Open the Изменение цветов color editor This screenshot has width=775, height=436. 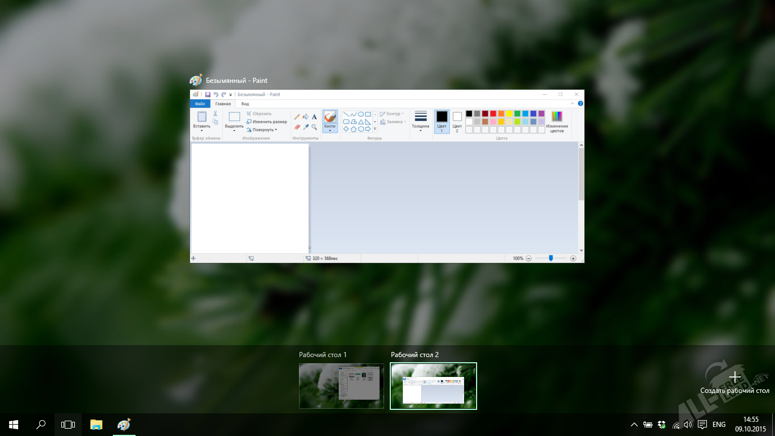557,121
